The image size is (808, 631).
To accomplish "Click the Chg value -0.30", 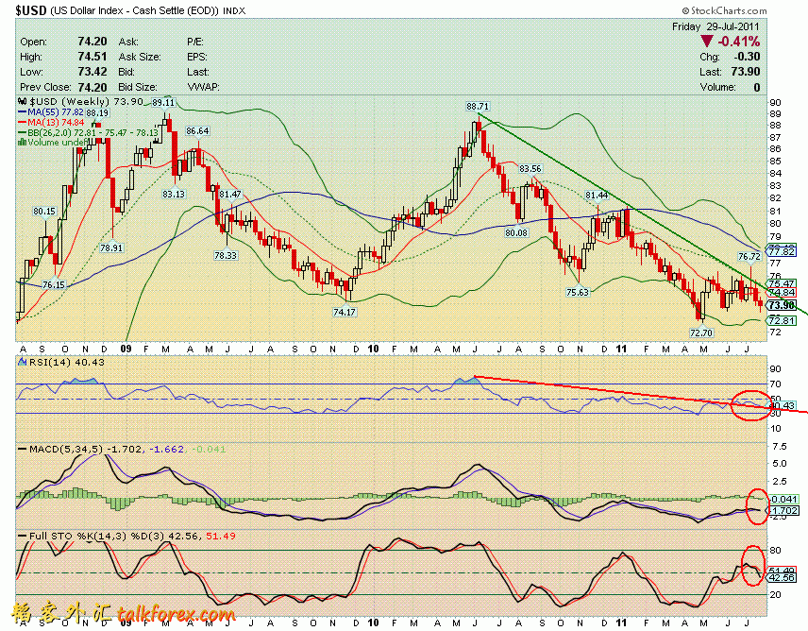I will [x=747, y=57].
